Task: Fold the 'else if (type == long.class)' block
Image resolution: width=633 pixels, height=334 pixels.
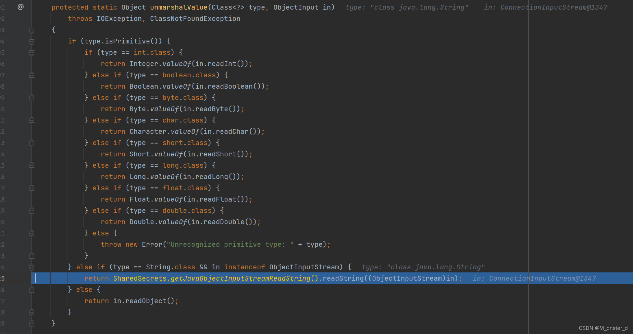Action: [32, 165]
